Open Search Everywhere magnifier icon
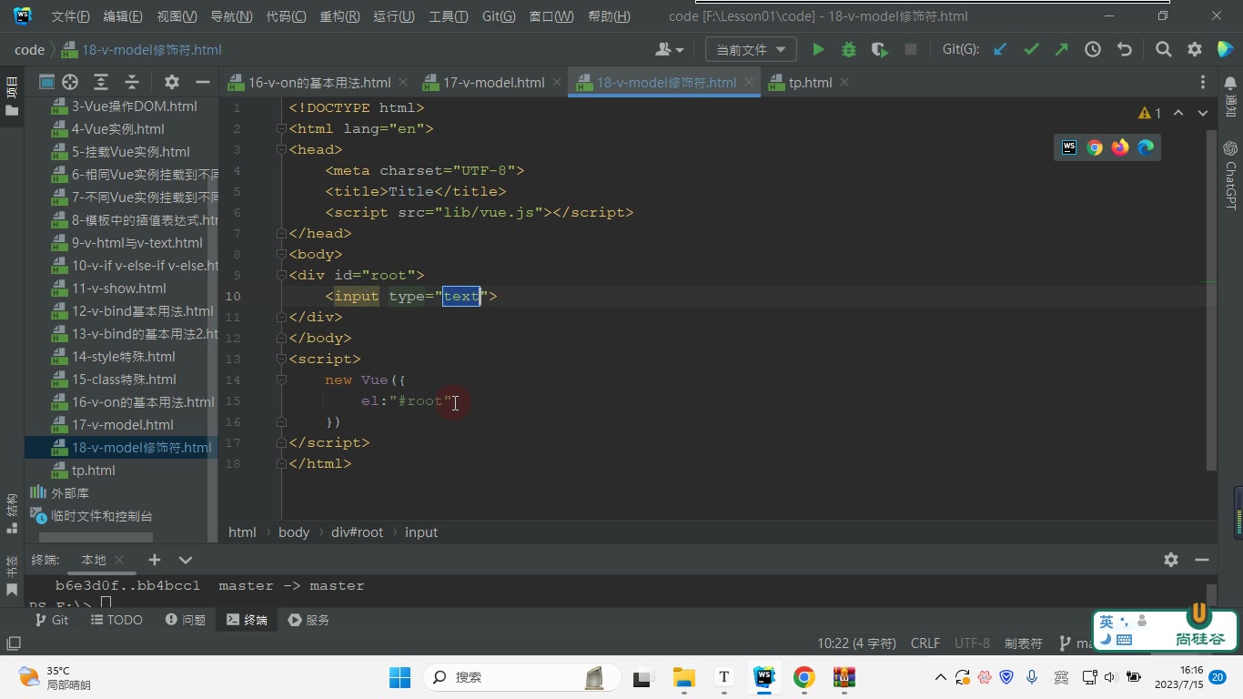 coord(1164,50)
